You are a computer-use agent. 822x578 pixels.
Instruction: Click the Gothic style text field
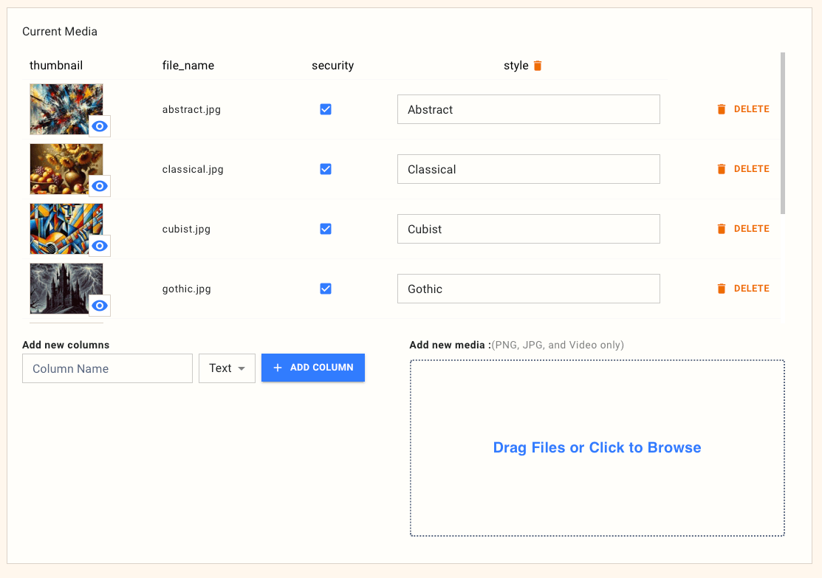coord(528,289)
